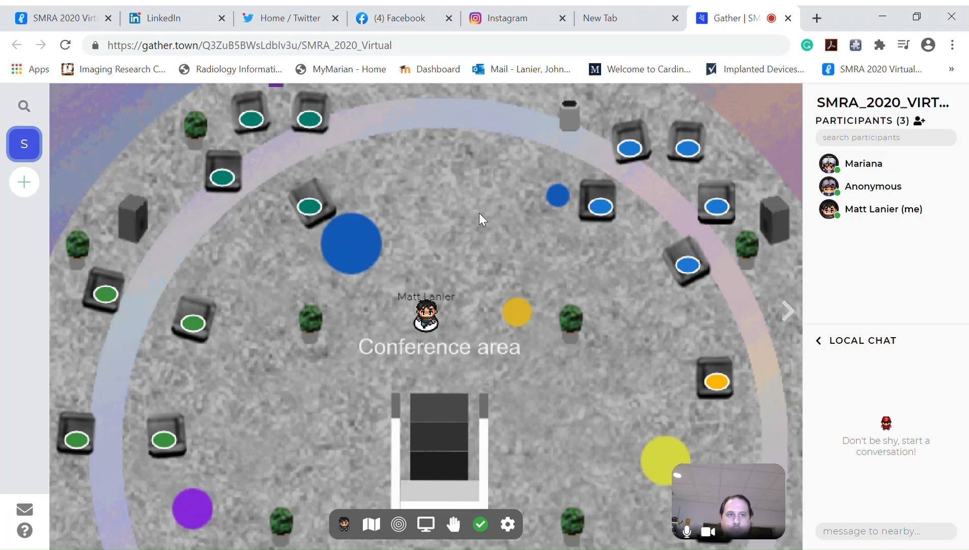Toggle the raise hand icon

[453, 524]
